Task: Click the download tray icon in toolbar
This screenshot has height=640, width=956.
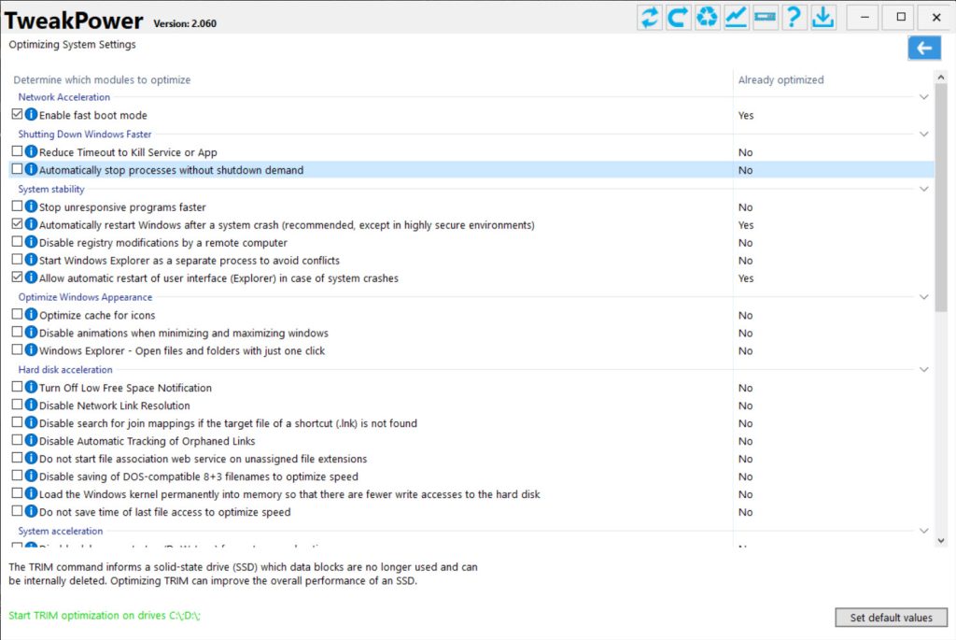Action: pyautogui.click(x=823, y=17)
